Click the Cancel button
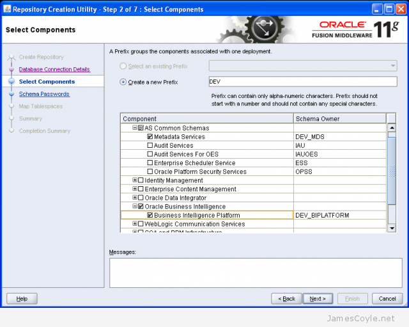The height and width of the screenshot is (327, 409). click(x=387, y=299)
